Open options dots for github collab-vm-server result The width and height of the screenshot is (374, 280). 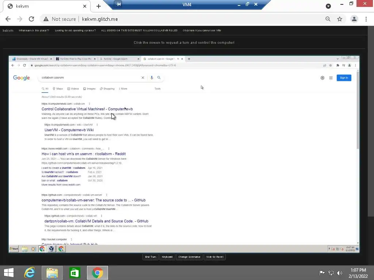click(107, 195)
